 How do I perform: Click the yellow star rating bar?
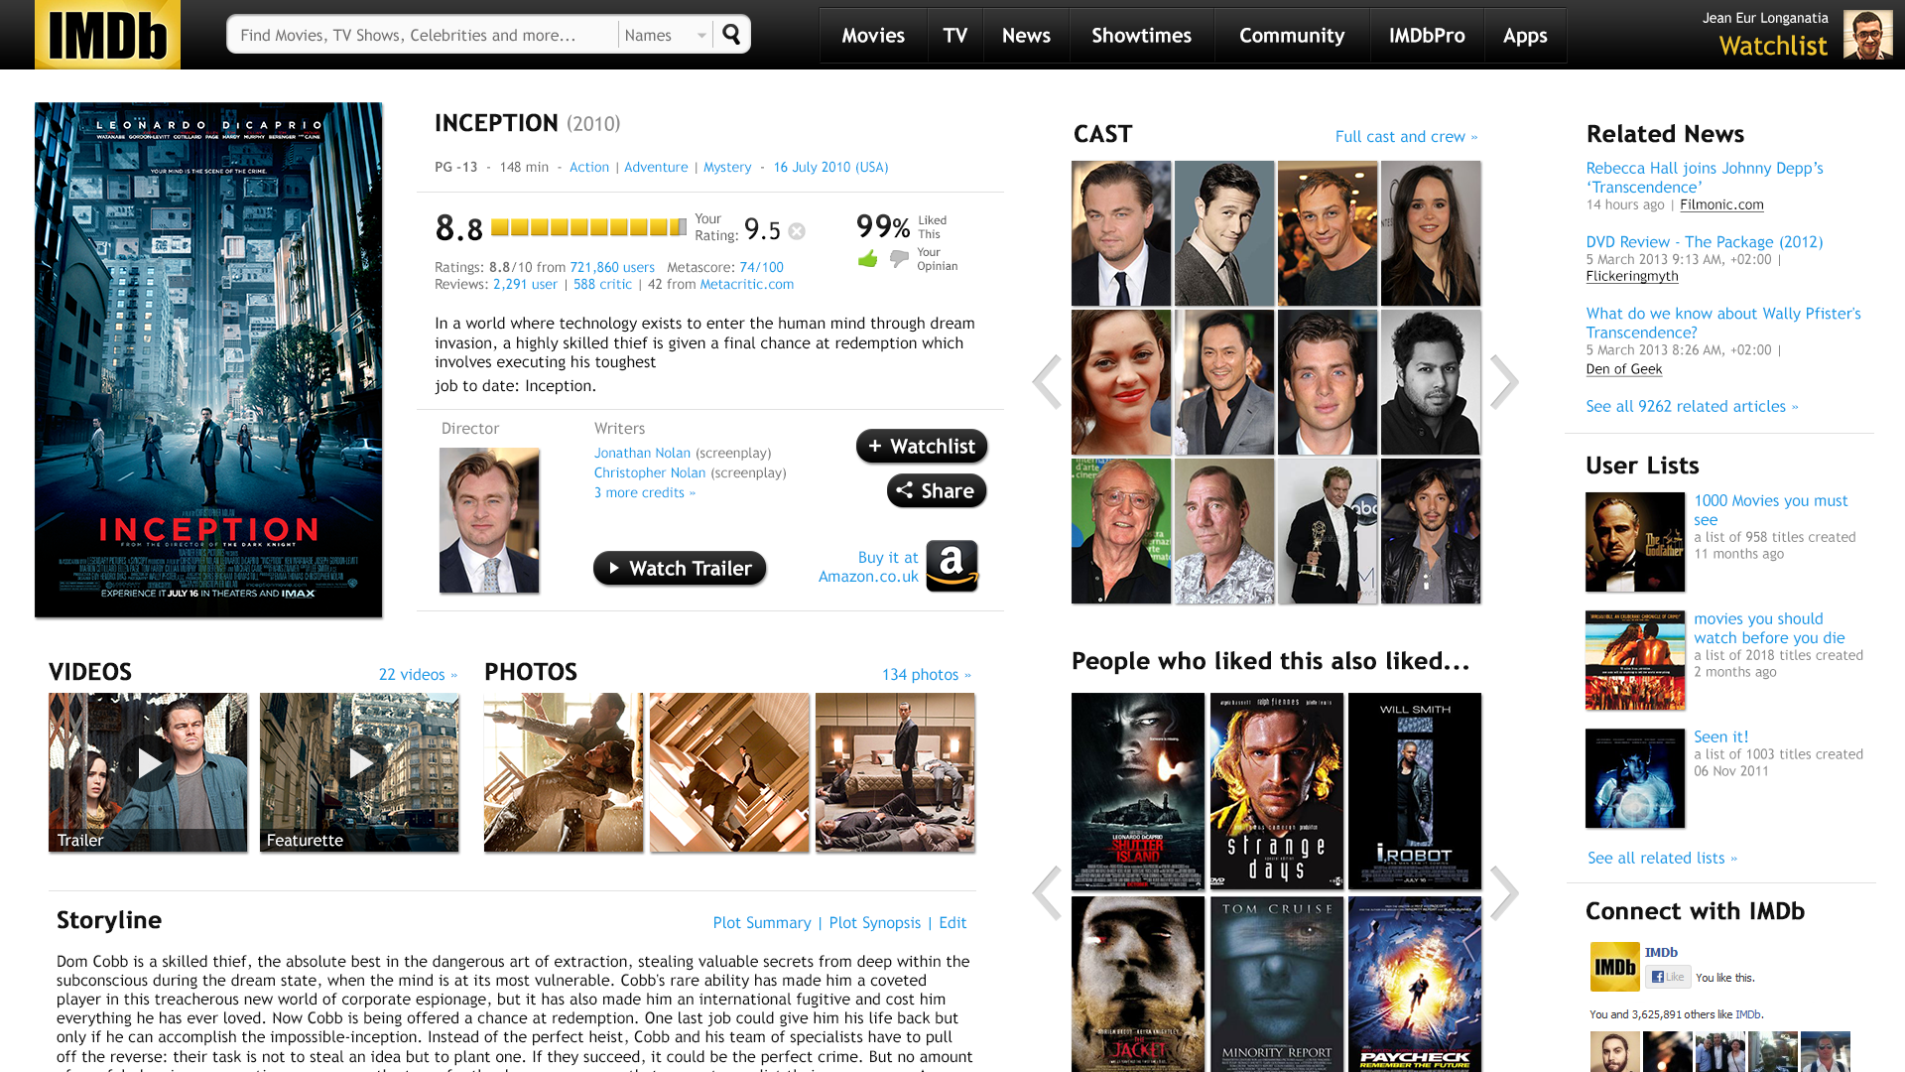[x=588, y=227]
